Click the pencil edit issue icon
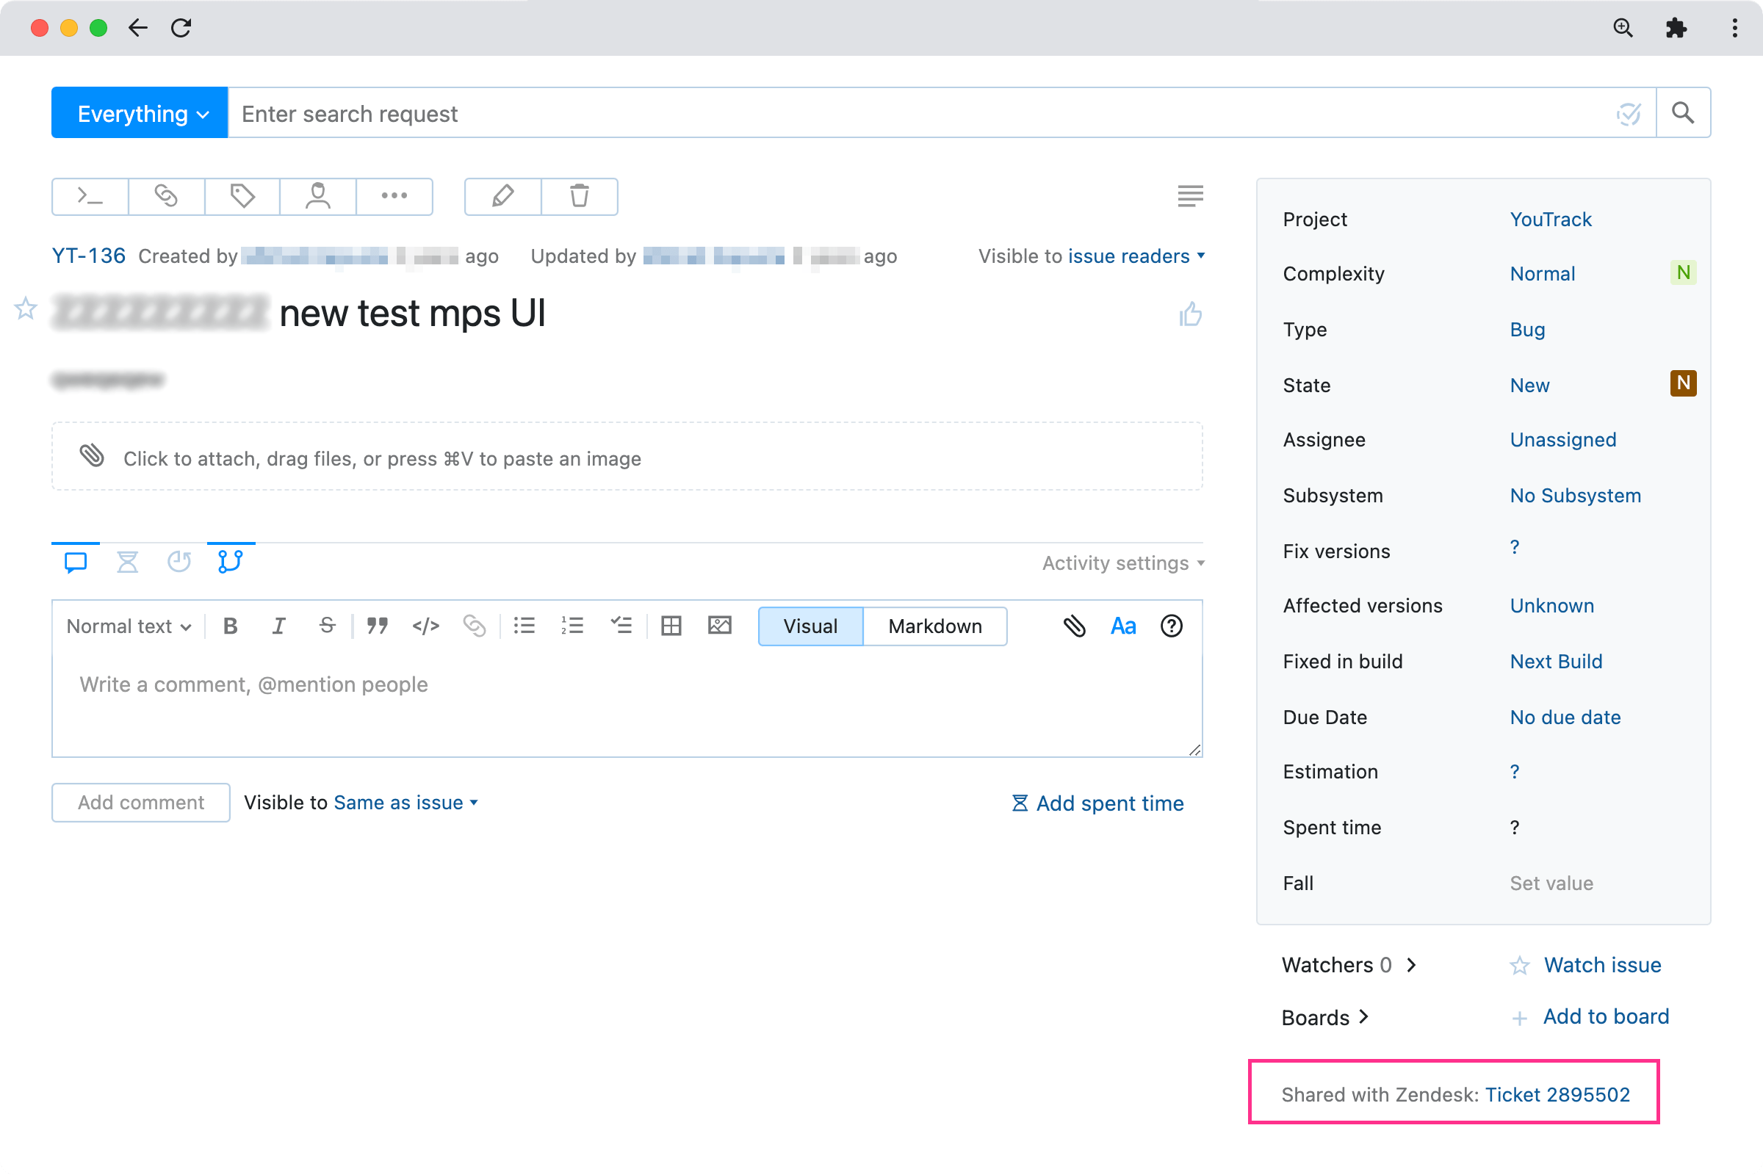This screenshot has width=1763, height=1175. point(502,196)
